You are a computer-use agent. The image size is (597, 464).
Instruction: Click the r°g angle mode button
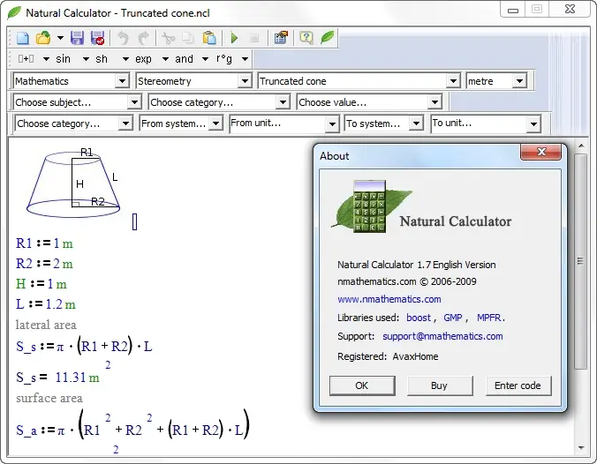coord(224,59)
